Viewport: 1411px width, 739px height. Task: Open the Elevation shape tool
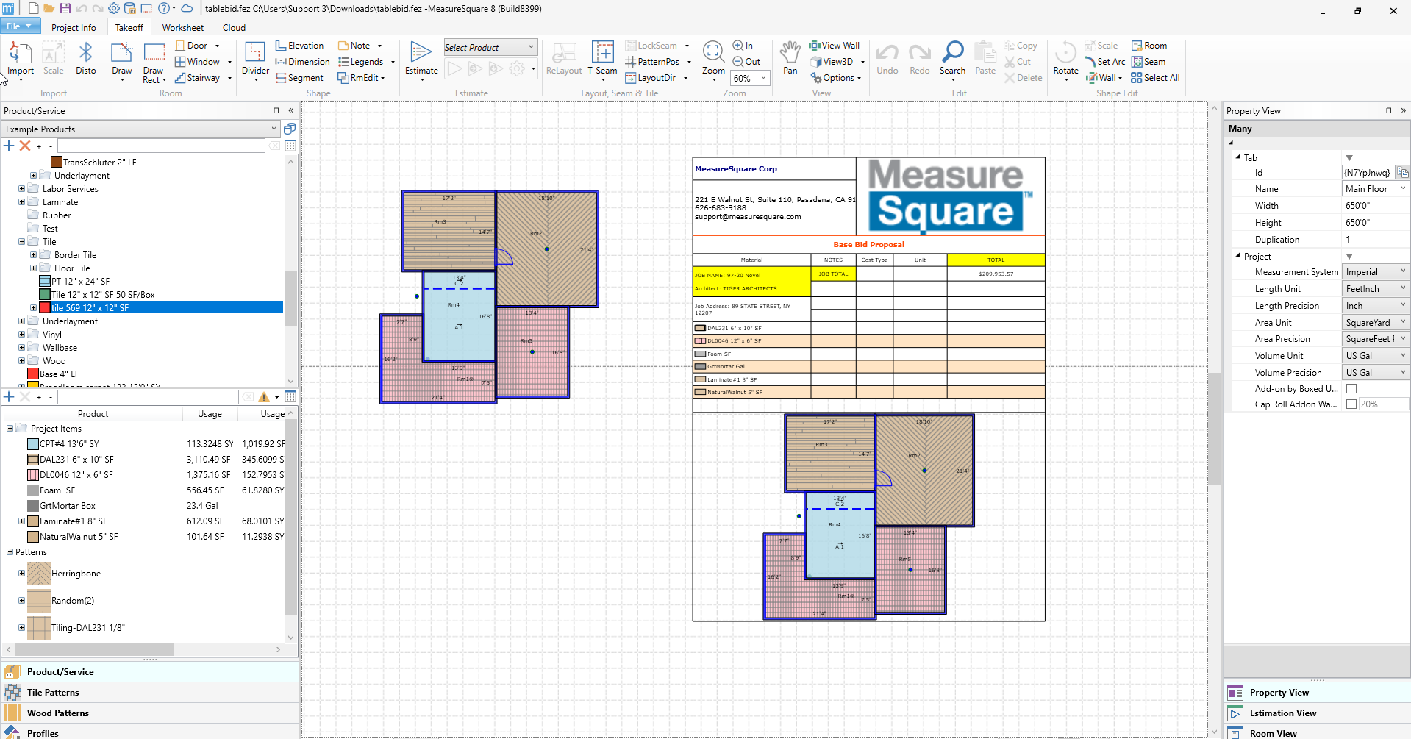tap(299, 46)
